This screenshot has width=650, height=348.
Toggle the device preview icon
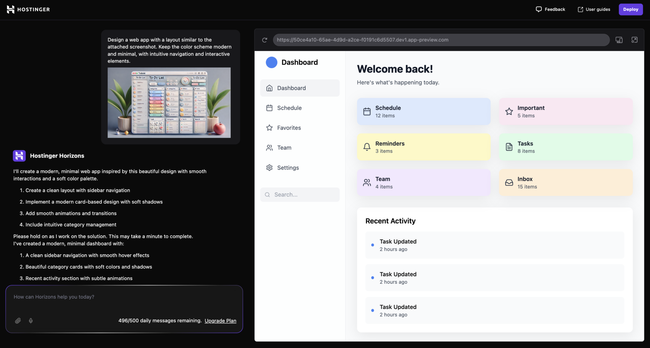[x=619, y=40]
